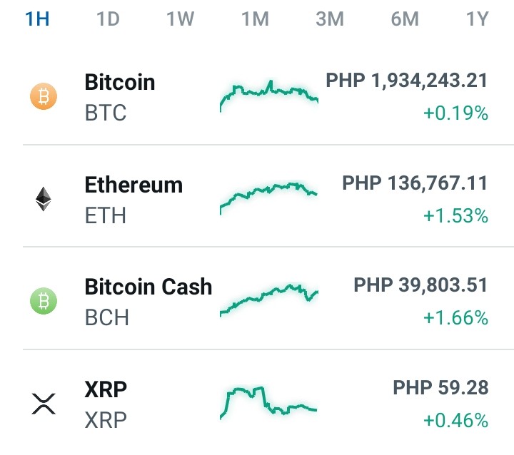Select the 3M time range tab
Image resolution: width=514 pixels, height=455 pixels.
tap(330, 19)
